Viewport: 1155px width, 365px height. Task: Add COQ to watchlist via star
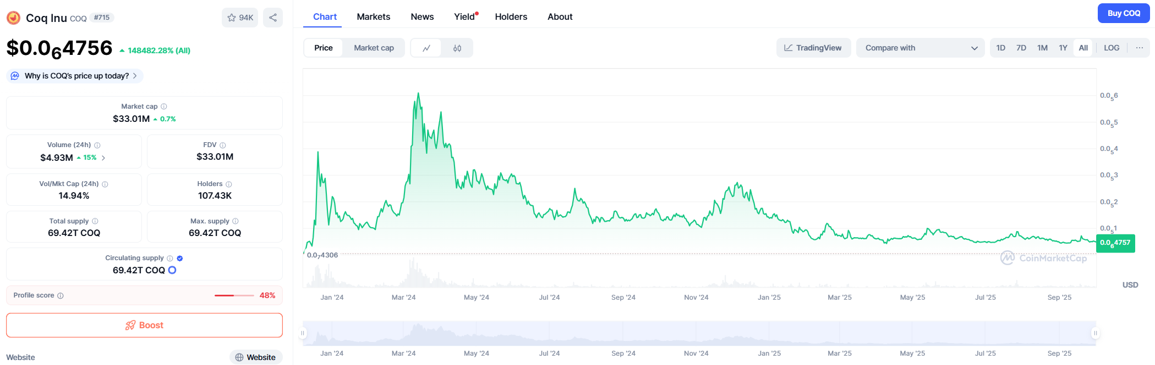tap(240, 18)
